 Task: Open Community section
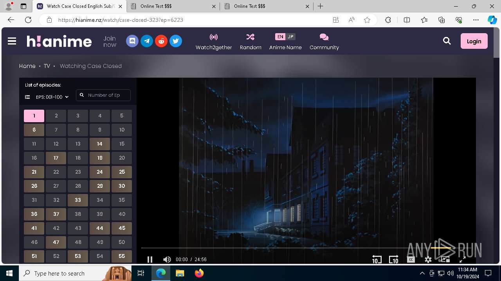(x=324, y=41)
